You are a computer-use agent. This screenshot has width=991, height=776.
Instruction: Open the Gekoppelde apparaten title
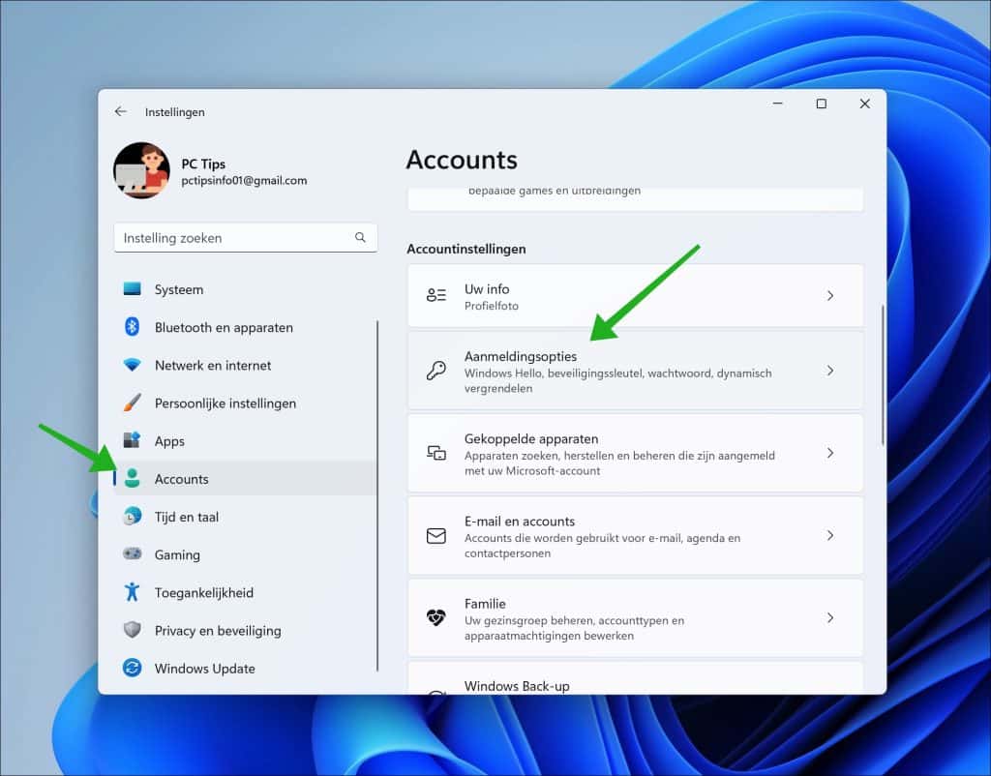point(531,438)
